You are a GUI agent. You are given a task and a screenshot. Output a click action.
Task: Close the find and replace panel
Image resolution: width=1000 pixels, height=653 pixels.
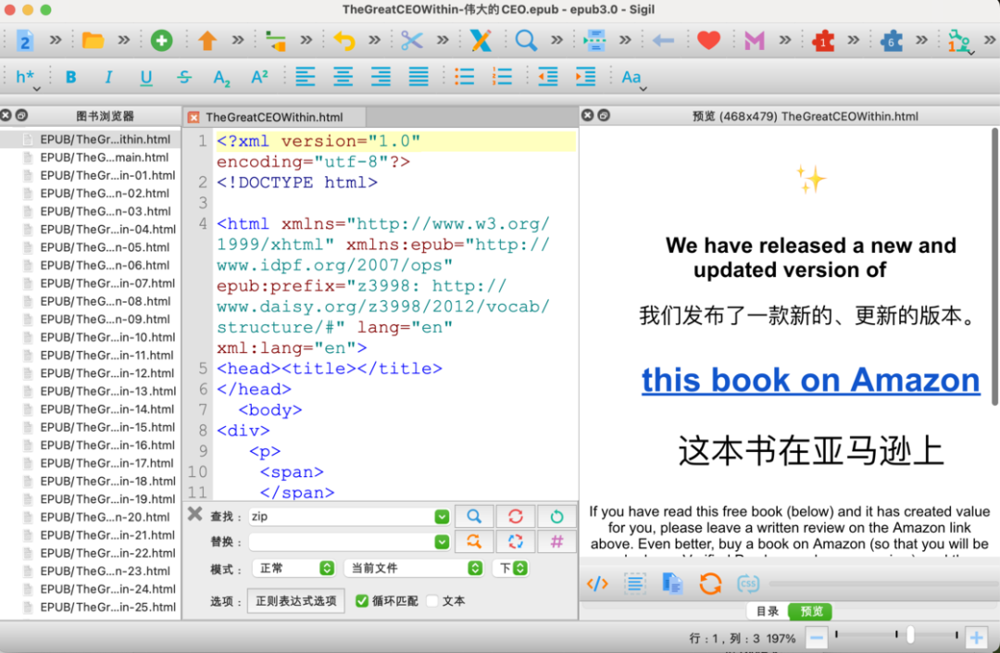[195, 514]
